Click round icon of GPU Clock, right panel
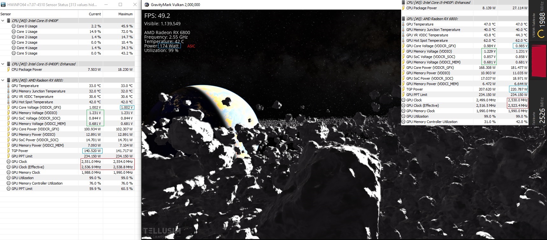The height and width of the screenshot is (240, 547). tap(403, 100)
